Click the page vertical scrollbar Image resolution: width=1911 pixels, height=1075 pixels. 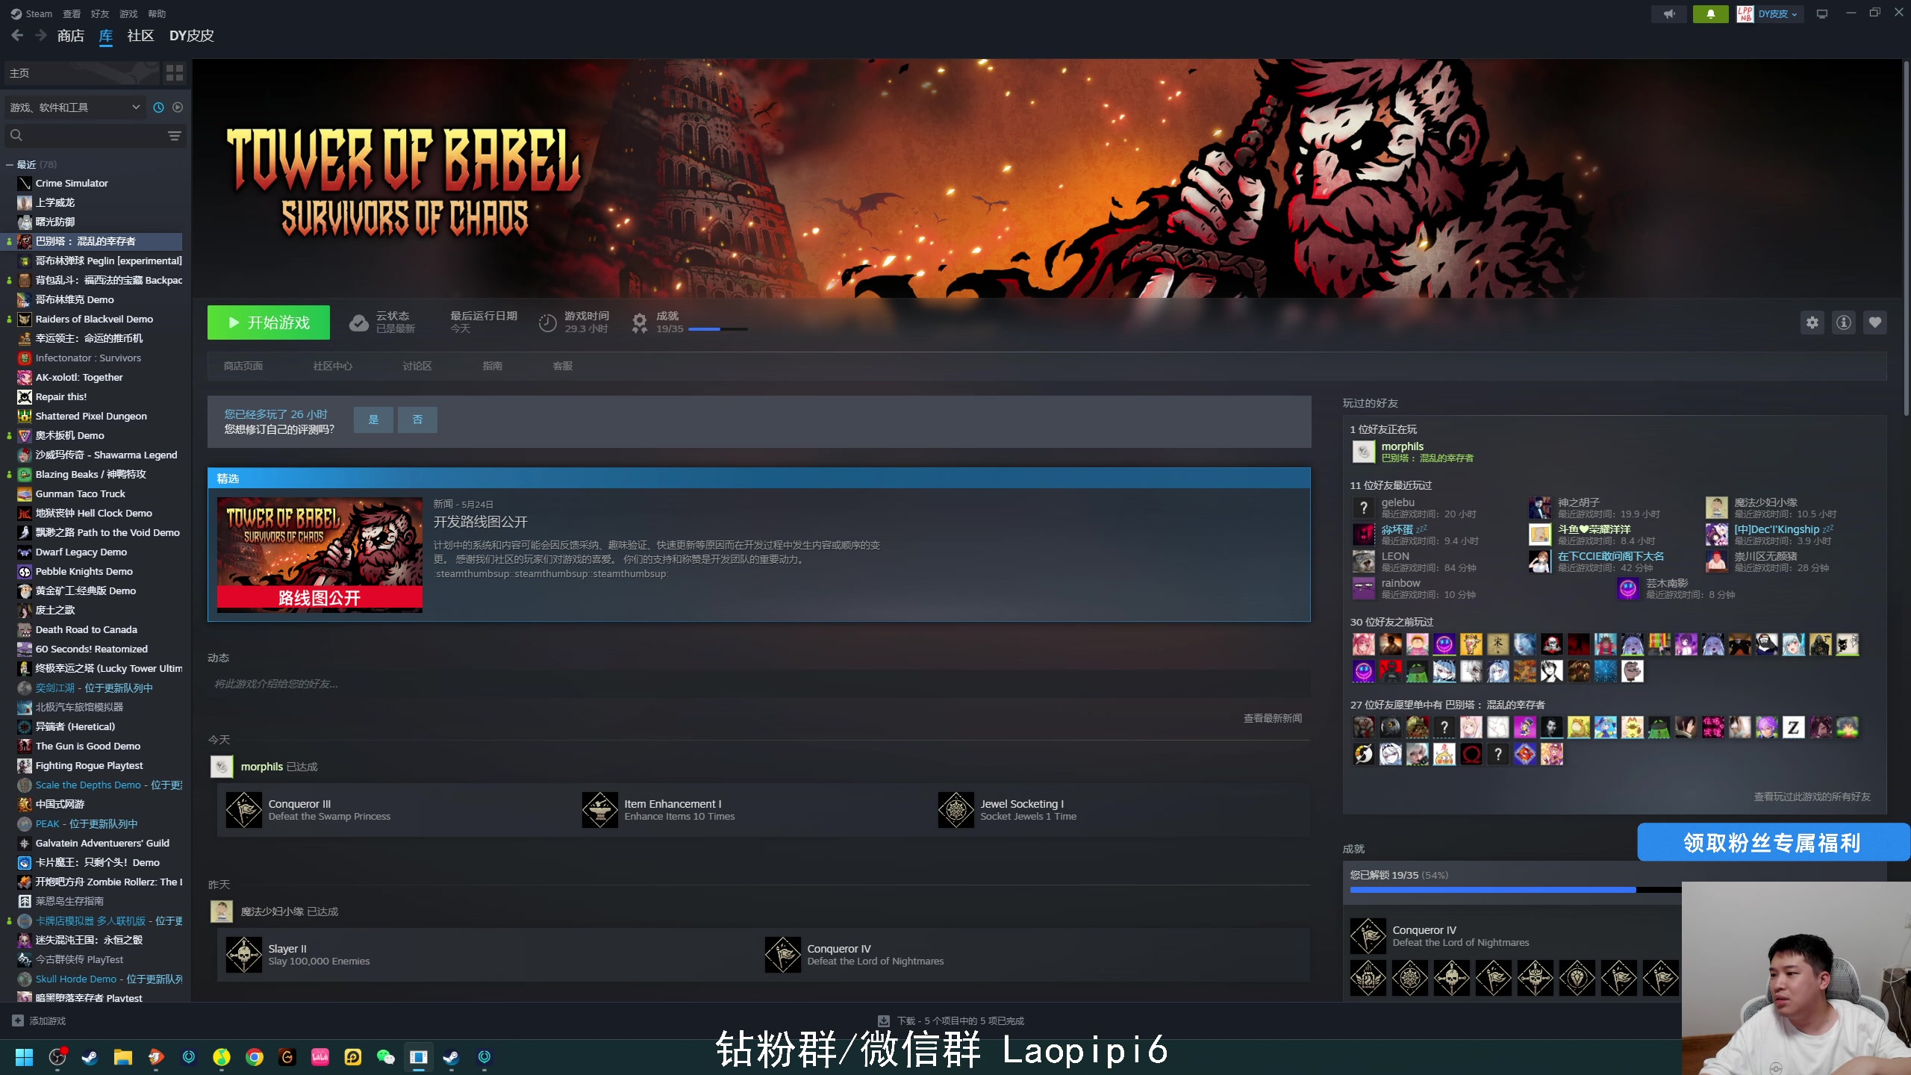[x=1905, y=239]
